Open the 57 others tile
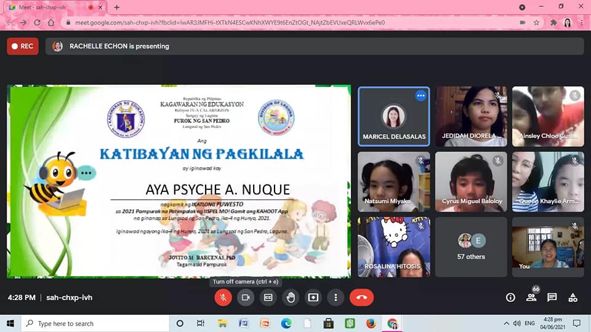Screen dimensions: 591x332 pyautogui.click(x=471, y=247)
